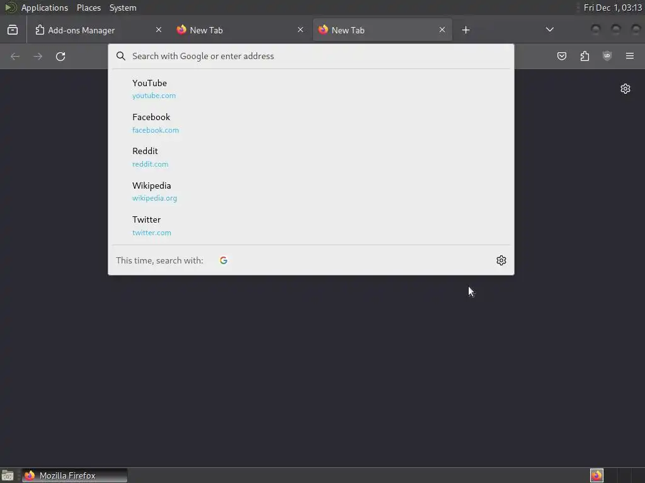Image resolution: width=645 pixels, height=483 pixels.
Task: Close the middle New Tab
Action: click(x=300, y=30)
